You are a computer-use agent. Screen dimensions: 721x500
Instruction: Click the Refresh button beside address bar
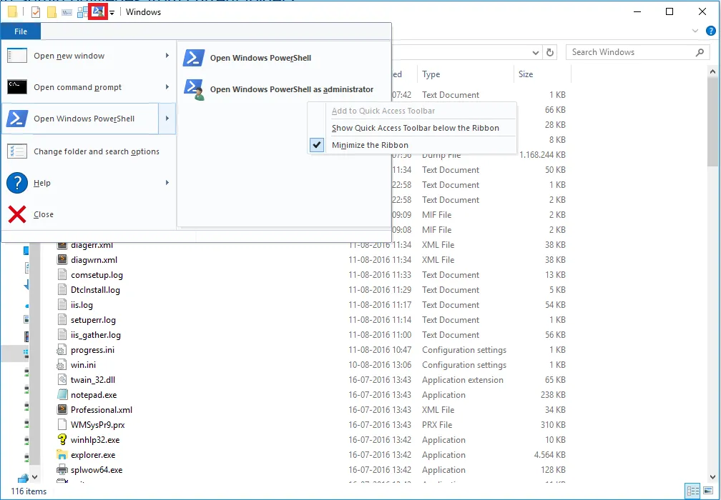pos(550,52)
